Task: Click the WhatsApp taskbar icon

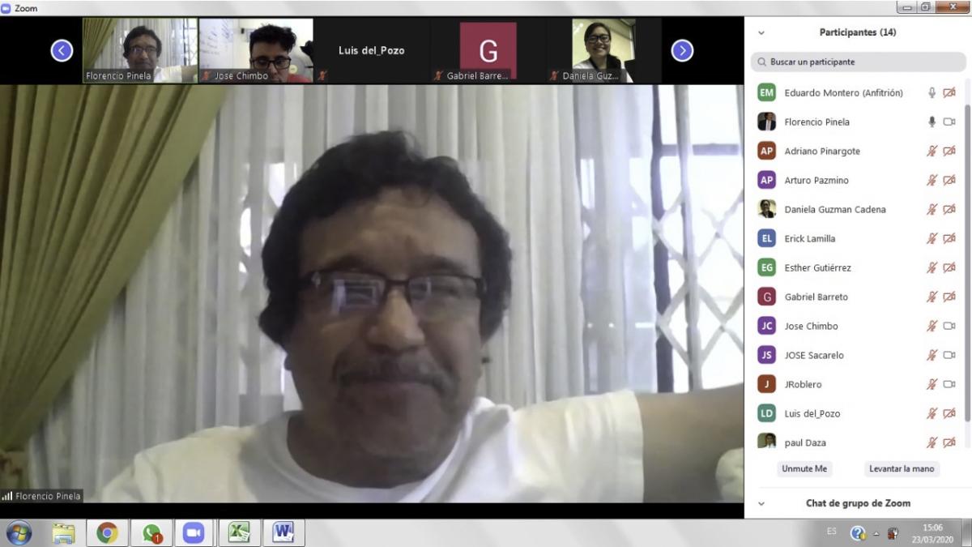Action: 151,532
